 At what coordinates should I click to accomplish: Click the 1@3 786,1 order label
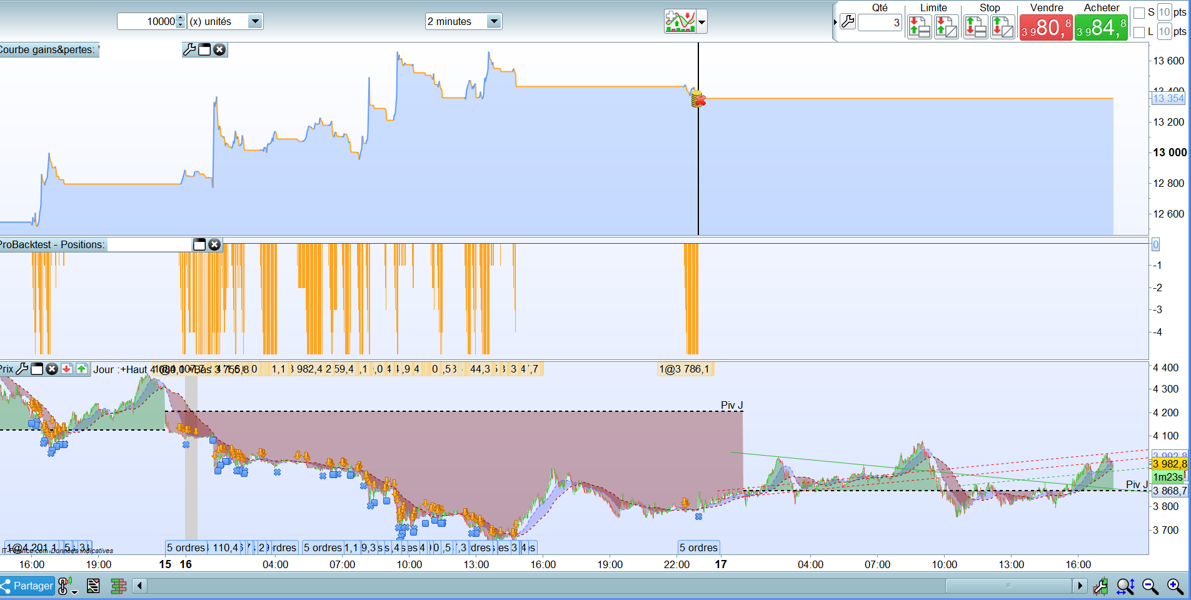pos(685,369)
